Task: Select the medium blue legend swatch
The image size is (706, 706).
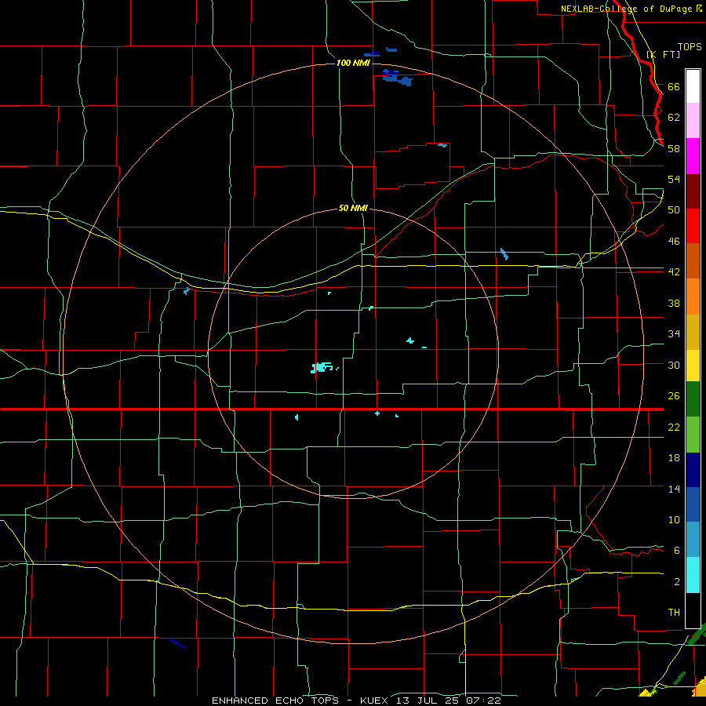Action: click(693, 504)
